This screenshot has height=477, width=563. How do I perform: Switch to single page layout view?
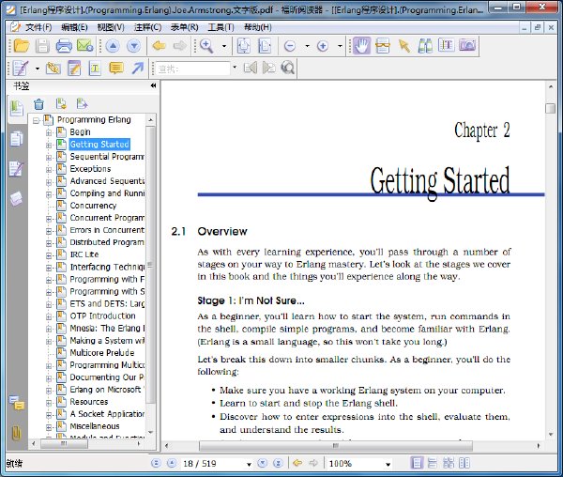(x=417, y=463)
